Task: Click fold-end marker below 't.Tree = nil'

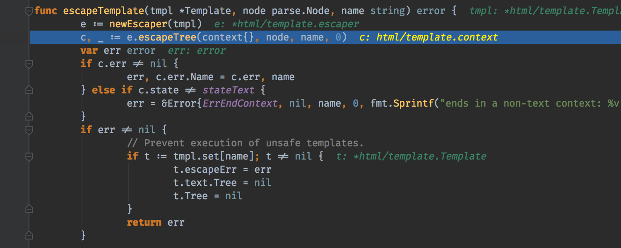Action: (x=29, y=209)
